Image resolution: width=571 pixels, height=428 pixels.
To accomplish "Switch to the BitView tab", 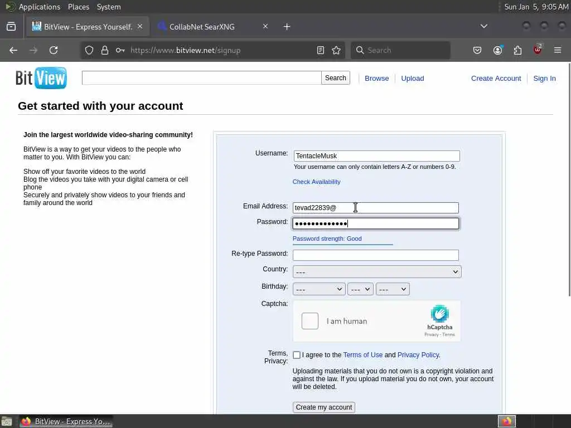I will click(x=88, y=27).
